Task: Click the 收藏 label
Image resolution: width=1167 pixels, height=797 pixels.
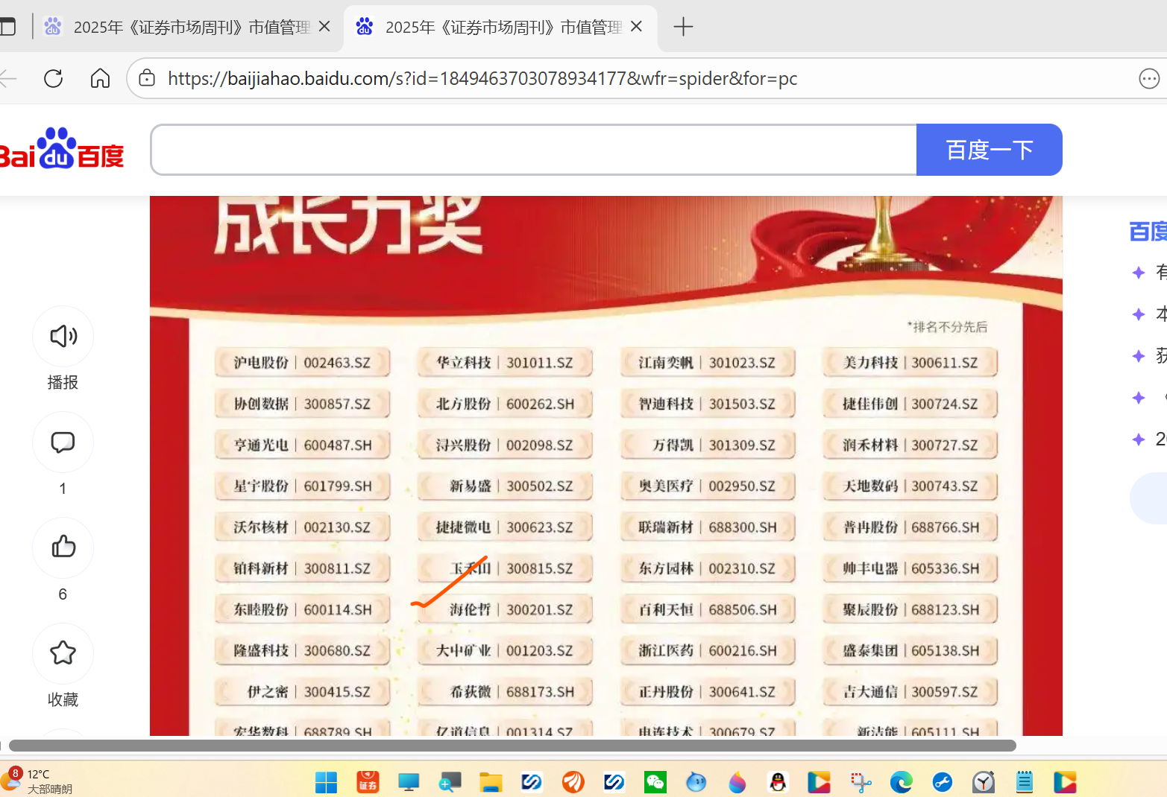Action: point(63,699)
